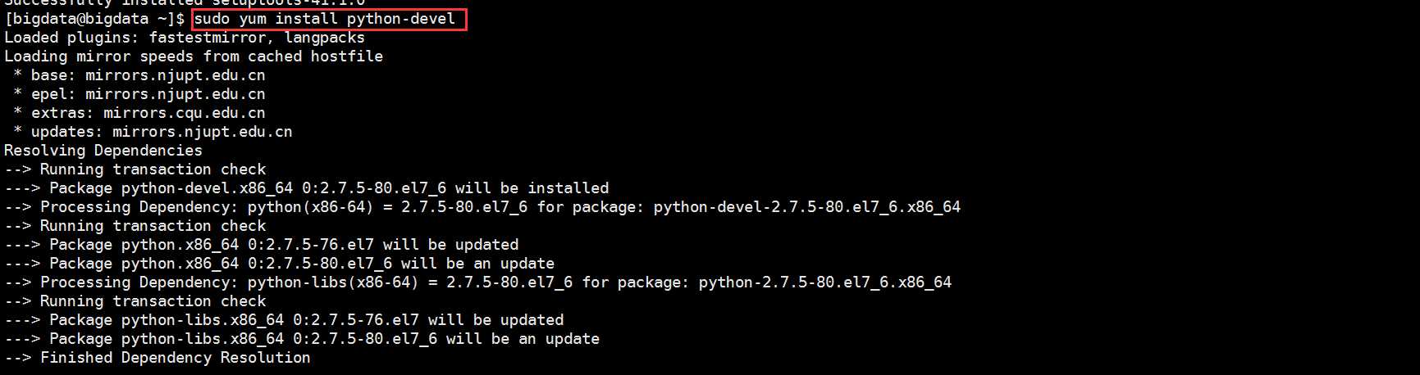Click the third Running transaction check line
Image resolution: width=1420 pixels, height=375 pixels.
135,301
